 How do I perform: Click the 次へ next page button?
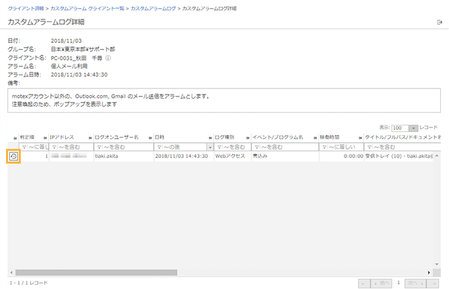pyautogui.click(x=417, y=283)
